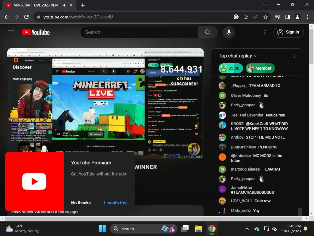Select KBOBZ chat message
Viewport: 314px width, 236px height.
pyautogui.click(x=259, y=126)
